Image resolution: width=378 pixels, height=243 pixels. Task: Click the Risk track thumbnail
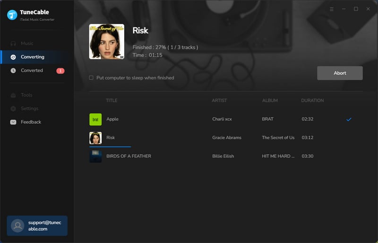(95, 138)
